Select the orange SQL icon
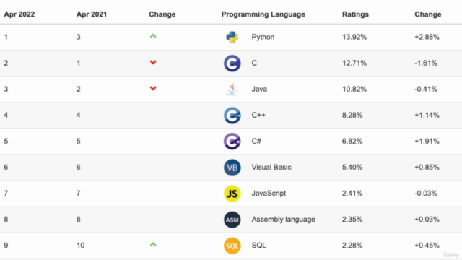 232,246
